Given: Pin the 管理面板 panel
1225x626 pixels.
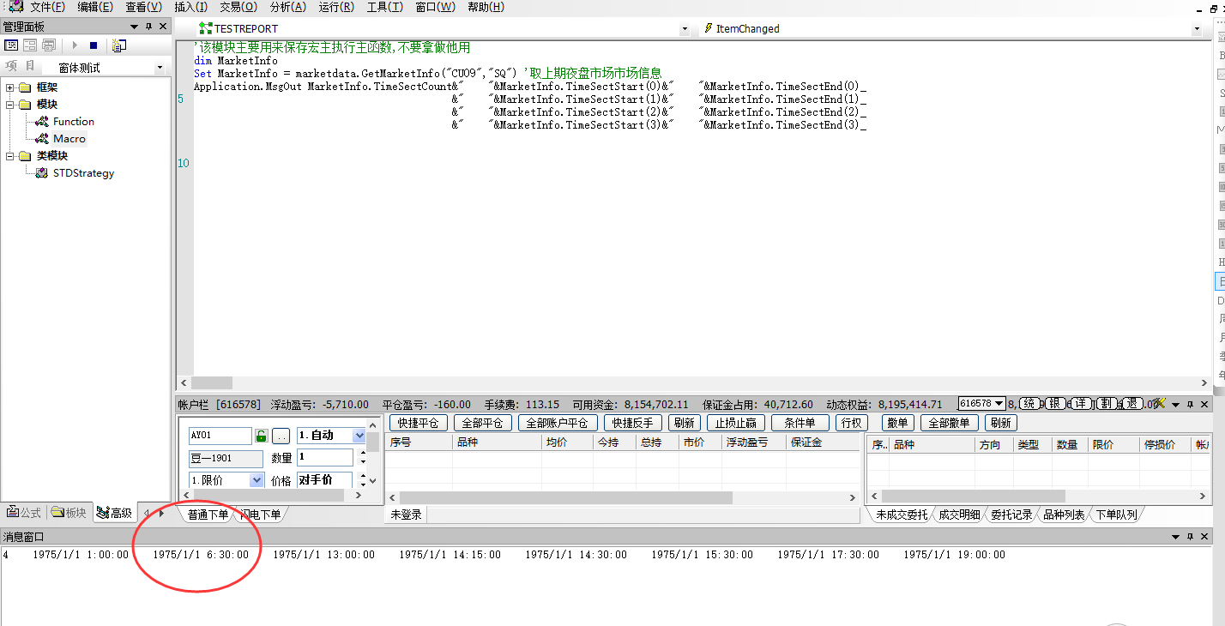Looking at the screenshot, I should [x=148, y=27].
